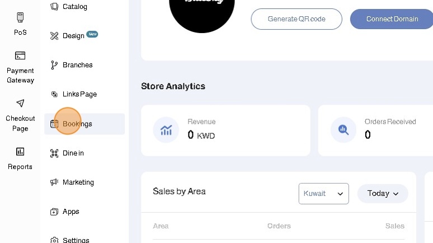Image resolution: width=433 pixels, height=243 pixels.
Task: Click the Links Page icon
Action: tap(54, 94)
